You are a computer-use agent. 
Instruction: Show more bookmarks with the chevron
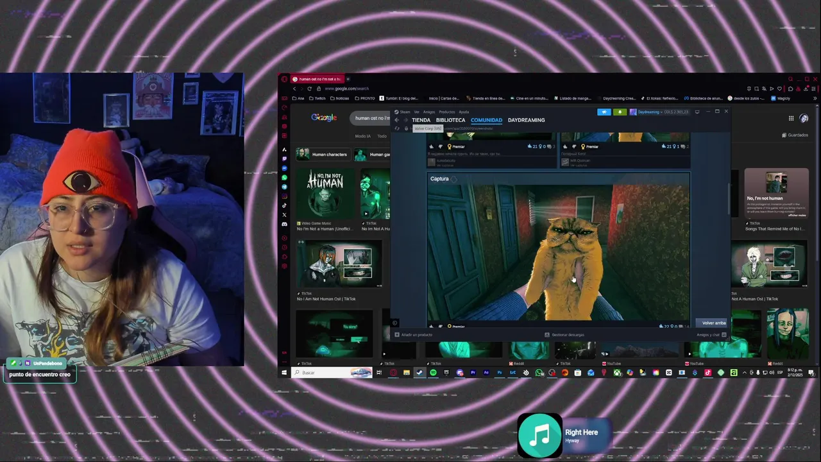click(815, 98)
